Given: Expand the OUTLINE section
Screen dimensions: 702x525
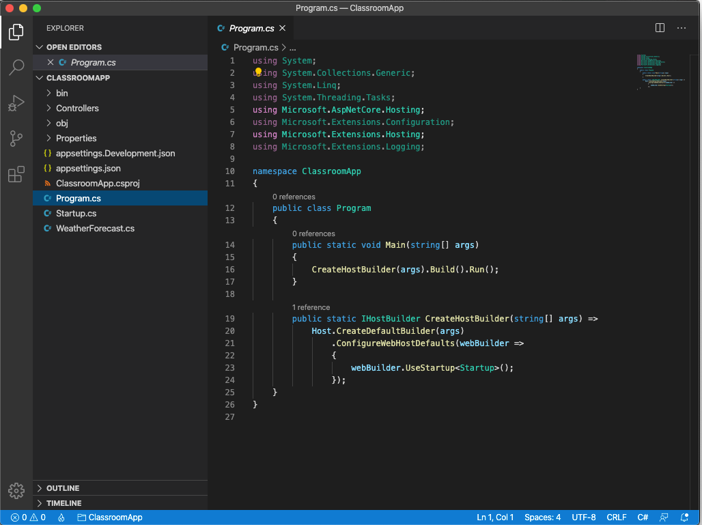Looking at the screenshot, I should [x=61, y=487].
